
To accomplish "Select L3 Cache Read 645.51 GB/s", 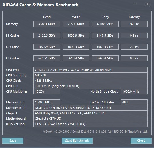I will pyautogui.click(x=47, y=58).
